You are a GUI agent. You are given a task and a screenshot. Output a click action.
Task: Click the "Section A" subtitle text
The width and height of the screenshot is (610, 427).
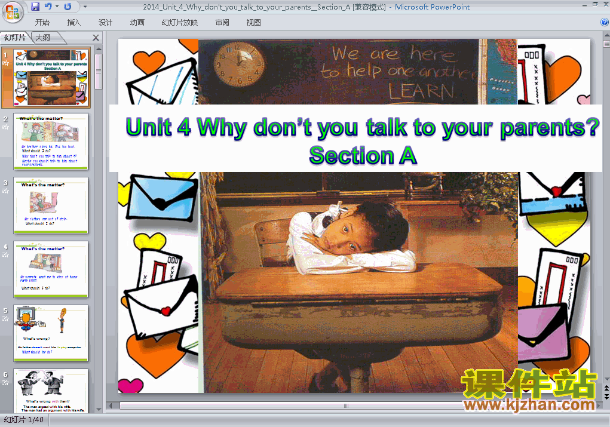click(363, 155)
